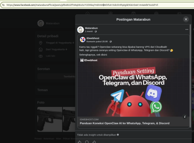This screenshot has width=194, height=143.
Task: Open the first gun photo thumbnail under Foto
Action: 50,119
